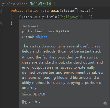Click the italic out field reference
110x108 pixels.
[37, 17]
